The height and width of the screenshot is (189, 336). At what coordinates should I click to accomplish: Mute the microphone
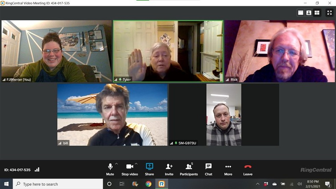pyautogui.click(x=110, y=169)
